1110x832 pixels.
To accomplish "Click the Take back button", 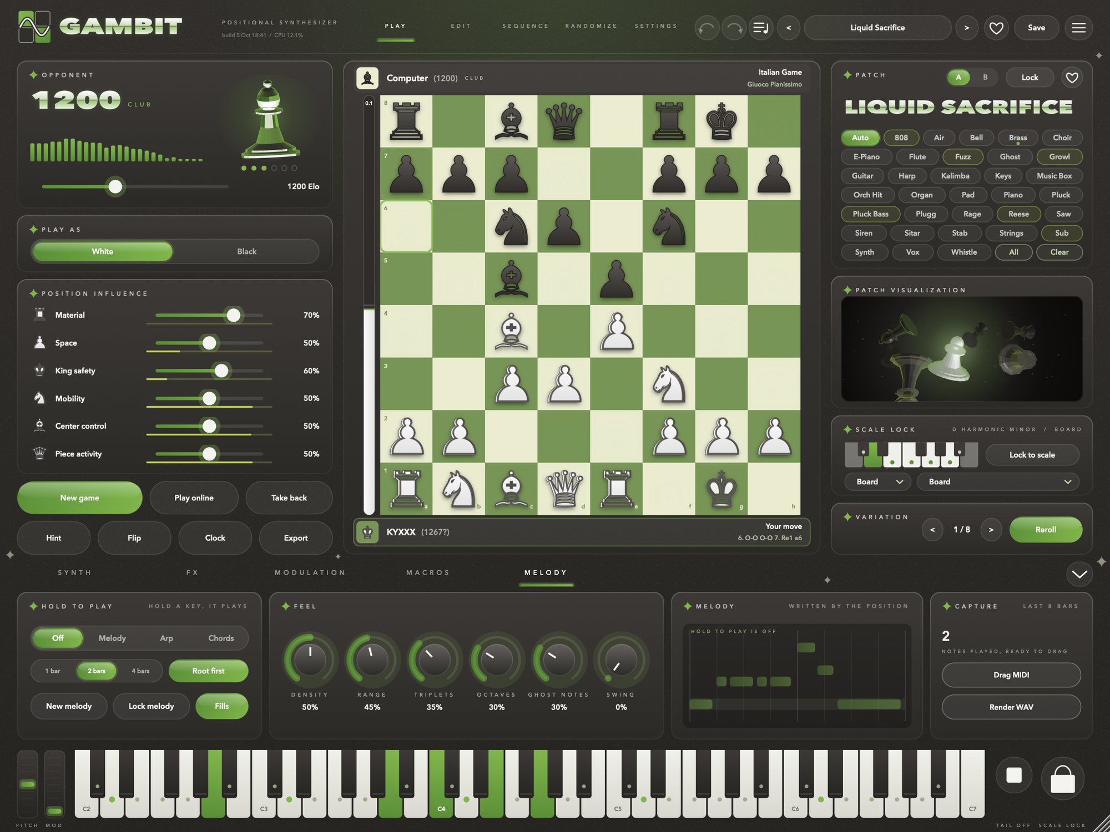I will pos(289,498).
